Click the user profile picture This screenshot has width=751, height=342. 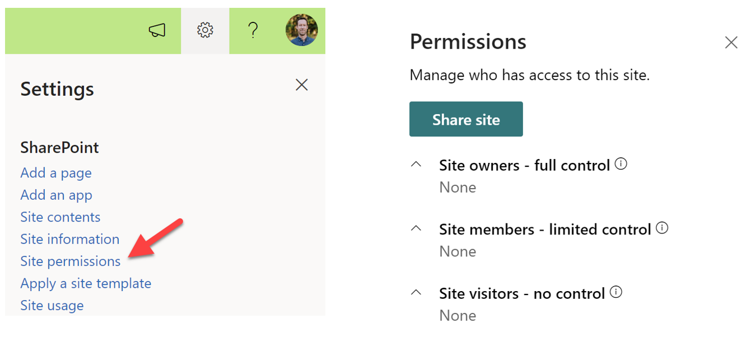(302, 31)
